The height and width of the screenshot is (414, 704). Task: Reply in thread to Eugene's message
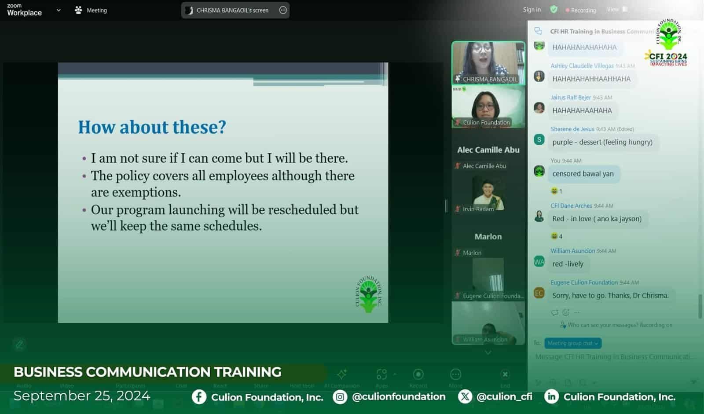click(x=554, y=312)
